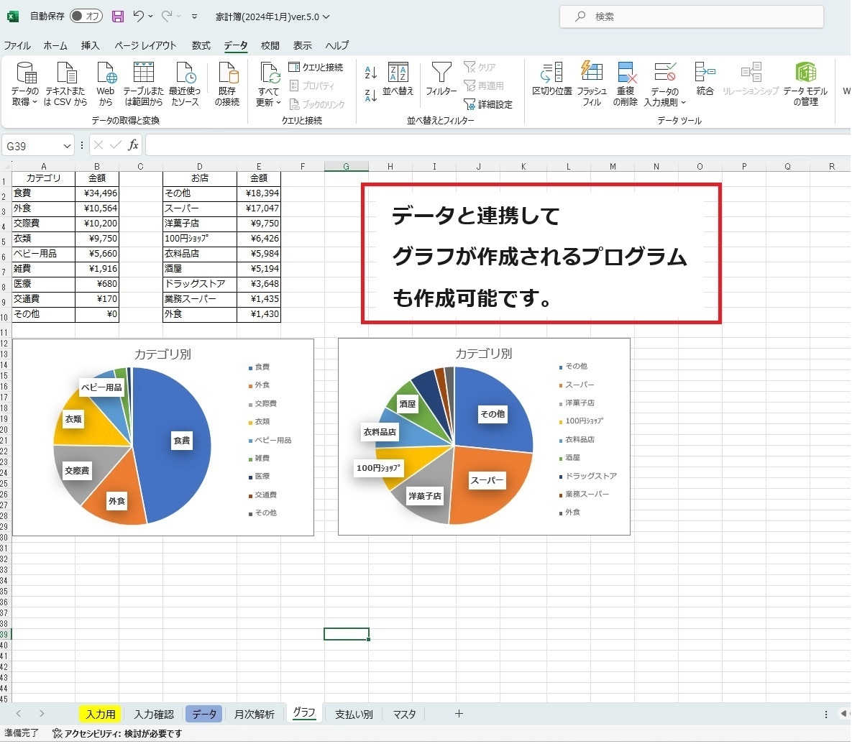Viewport: 852px width, 744px height.
Task: Open 区切り位置 (Text to Columns)
Action: [x=552, y=79]
